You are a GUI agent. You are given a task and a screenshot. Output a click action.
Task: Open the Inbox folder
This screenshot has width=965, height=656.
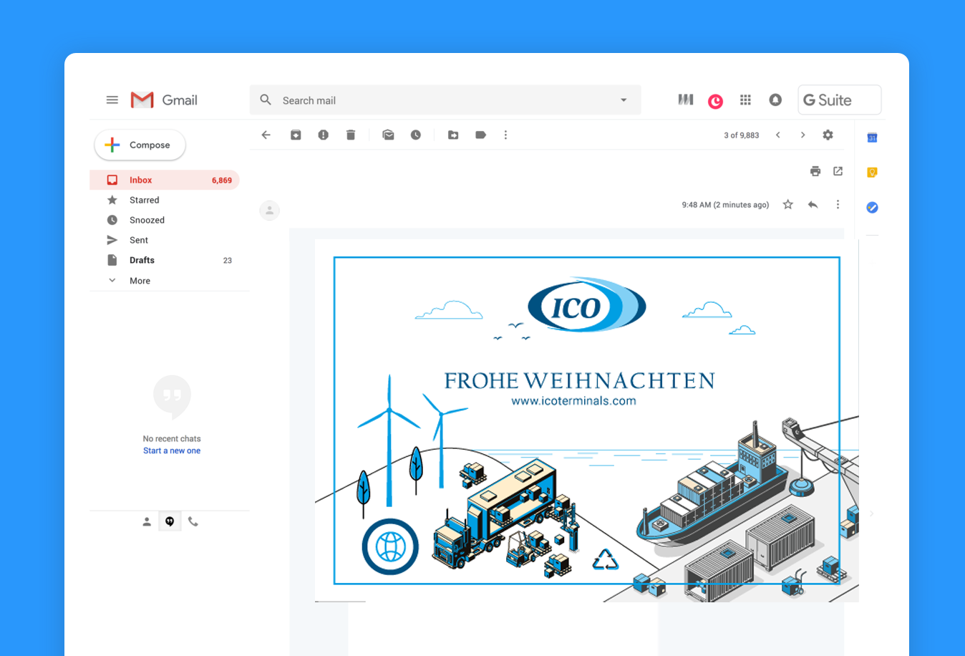(x=165, y=180)
